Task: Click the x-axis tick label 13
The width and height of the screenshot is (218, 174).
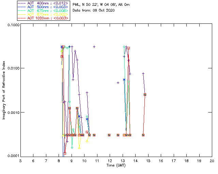Action: coord(123,161)
